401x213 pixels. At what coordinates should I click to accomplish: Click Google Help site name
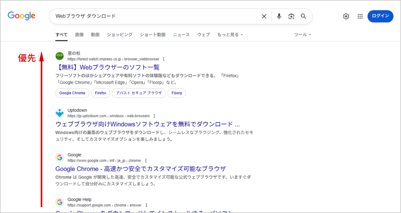tap(79, 199)
